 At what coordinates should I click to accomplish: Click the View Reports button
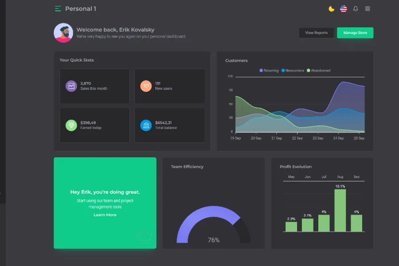316,33
